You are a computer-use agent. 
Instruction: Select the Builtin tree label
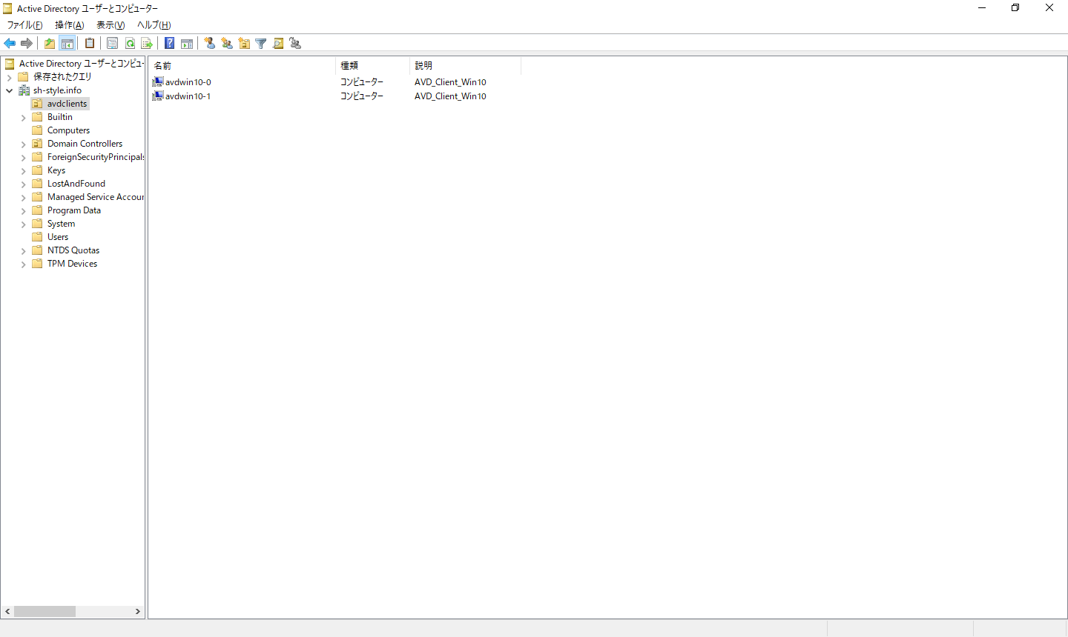[60, 117]
